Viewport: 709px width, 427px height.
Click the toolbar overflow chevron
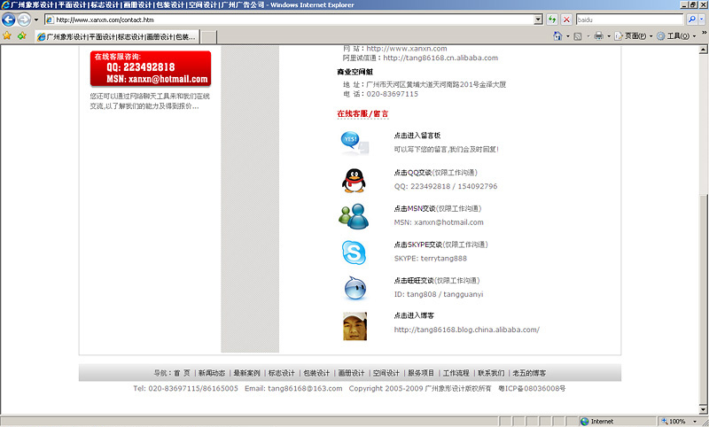[704, 33]
